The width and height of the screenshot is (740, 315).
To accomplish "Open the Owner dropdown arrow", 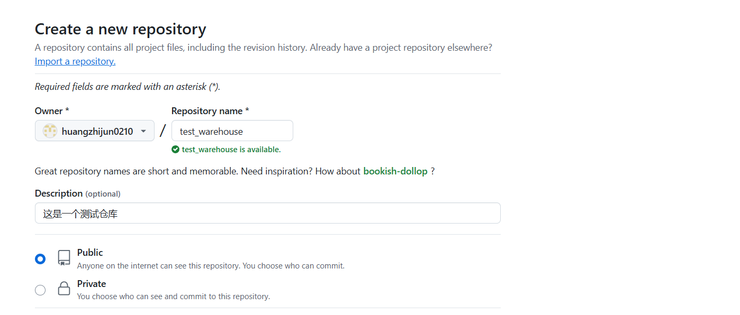I will (143, 131).
